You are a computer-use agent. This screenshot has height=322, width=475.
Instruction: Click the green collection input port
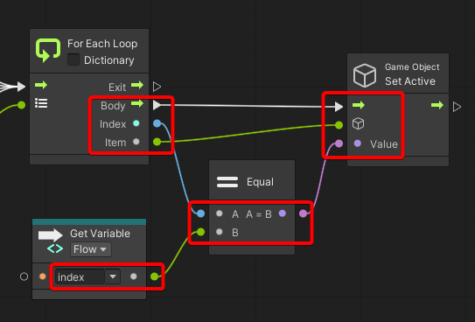click(x=21, y=105)
